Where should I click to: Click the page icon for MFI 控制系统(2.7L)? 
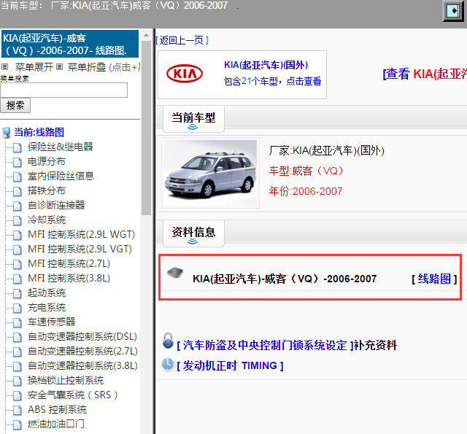coord(18,264)
